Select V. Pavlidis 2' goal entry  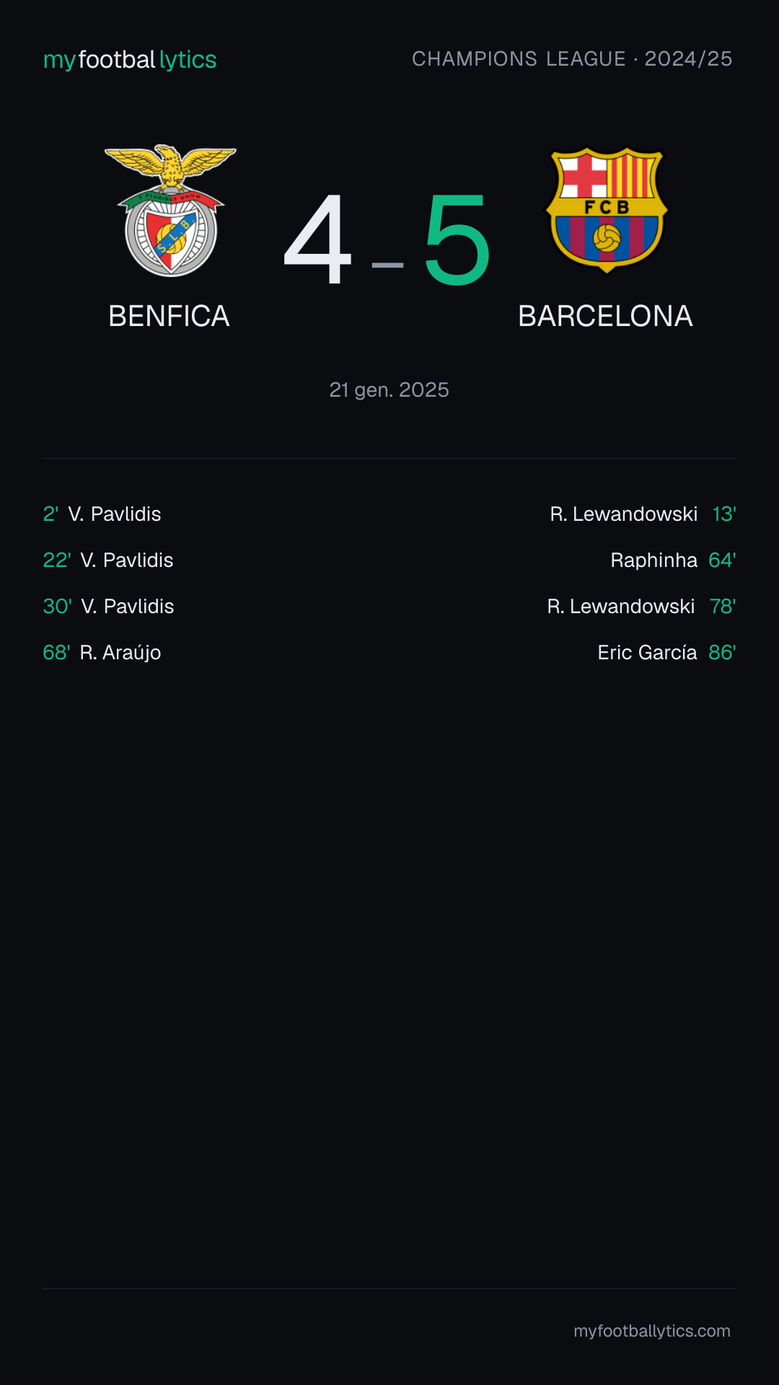[102, 514]
